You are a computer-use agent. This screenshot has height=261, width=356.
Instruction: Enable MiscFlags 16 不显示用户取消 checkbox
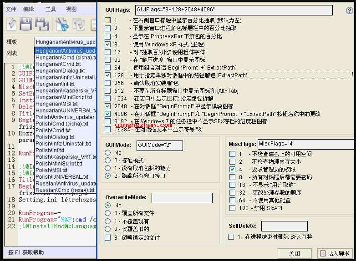click(232, 185)
